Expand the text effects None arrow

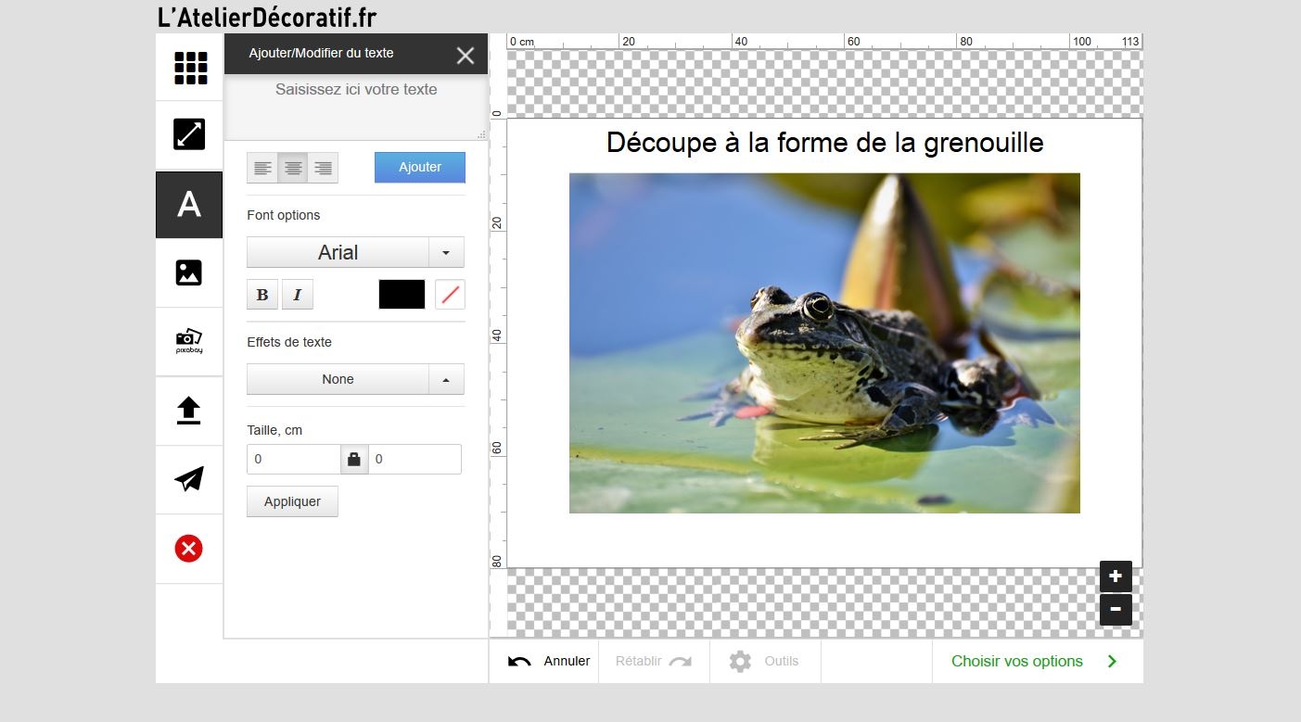[446, 379]
